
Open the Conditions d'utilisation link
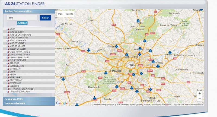click(x=162, y=105)
